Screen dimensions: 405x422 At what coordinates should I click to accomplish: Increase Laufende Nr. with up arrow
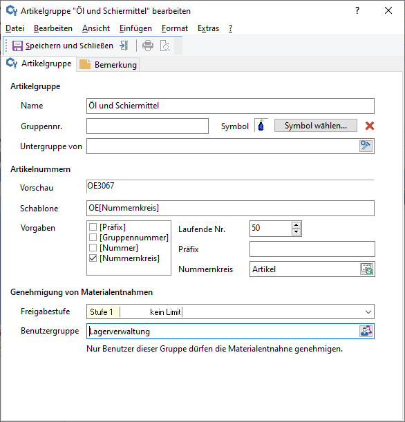(x=296, y=225)
